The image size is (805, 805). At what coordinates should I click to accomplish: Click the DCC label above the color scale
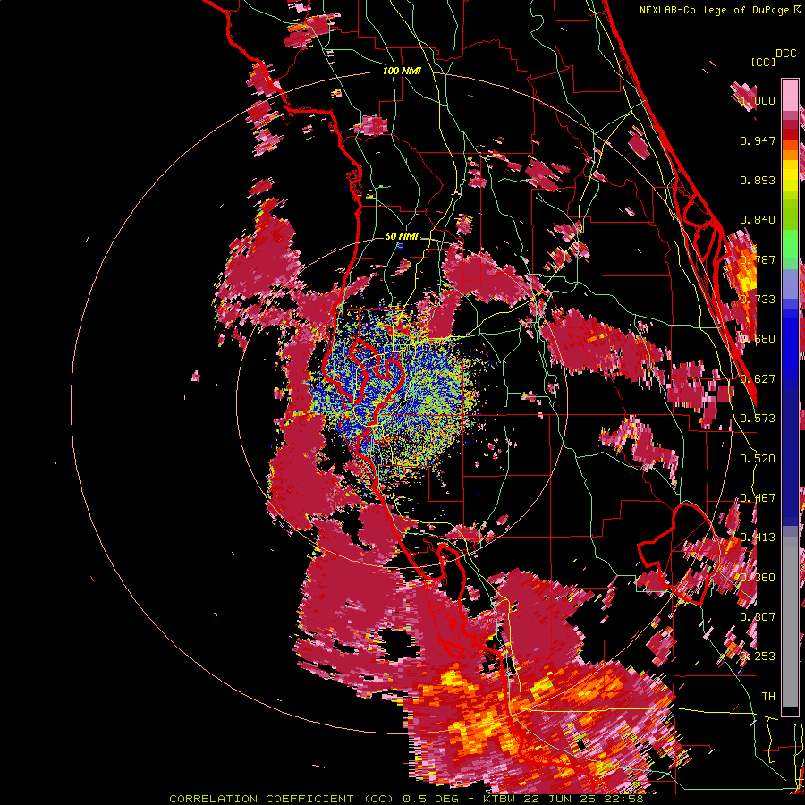tap(785, 53)
